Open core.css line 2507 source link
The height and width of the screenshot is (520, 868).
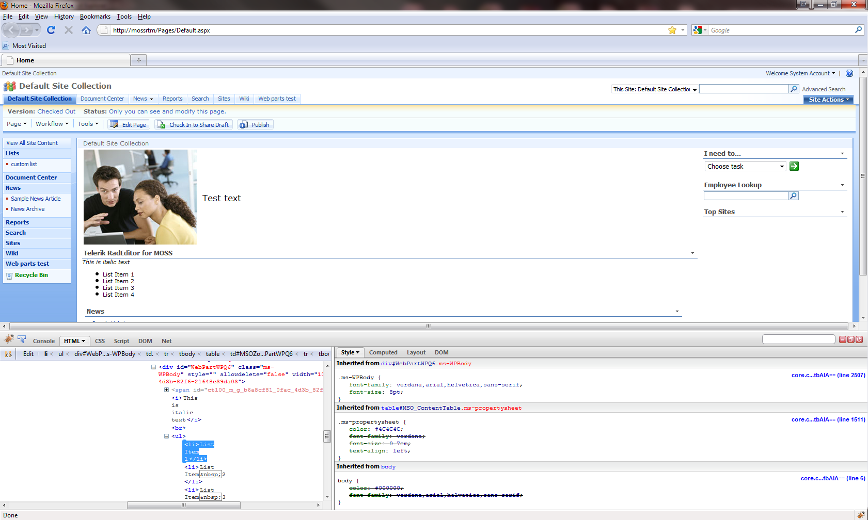coord(828,375)
